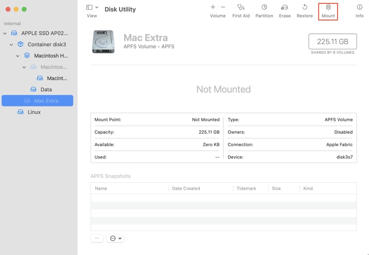Screen dimensions: 369x255
Task: Click the green zoom window button
Action: [24, 9]
